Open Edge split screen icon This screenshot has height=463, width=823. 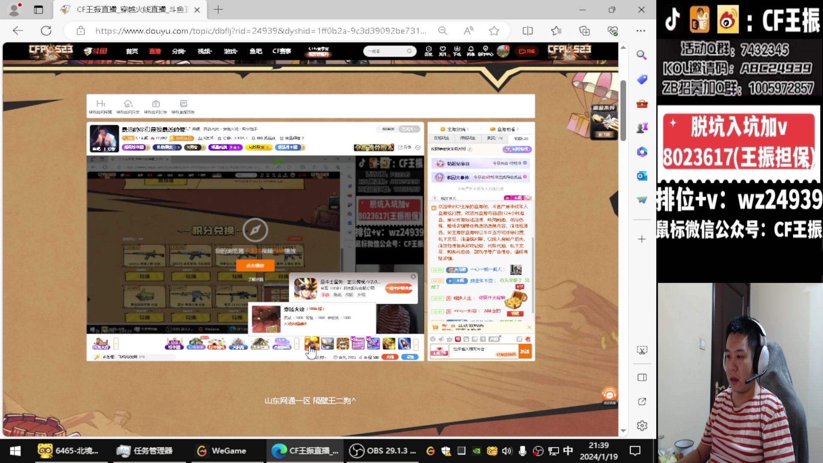pyautogui.click(x=528, y=31)
